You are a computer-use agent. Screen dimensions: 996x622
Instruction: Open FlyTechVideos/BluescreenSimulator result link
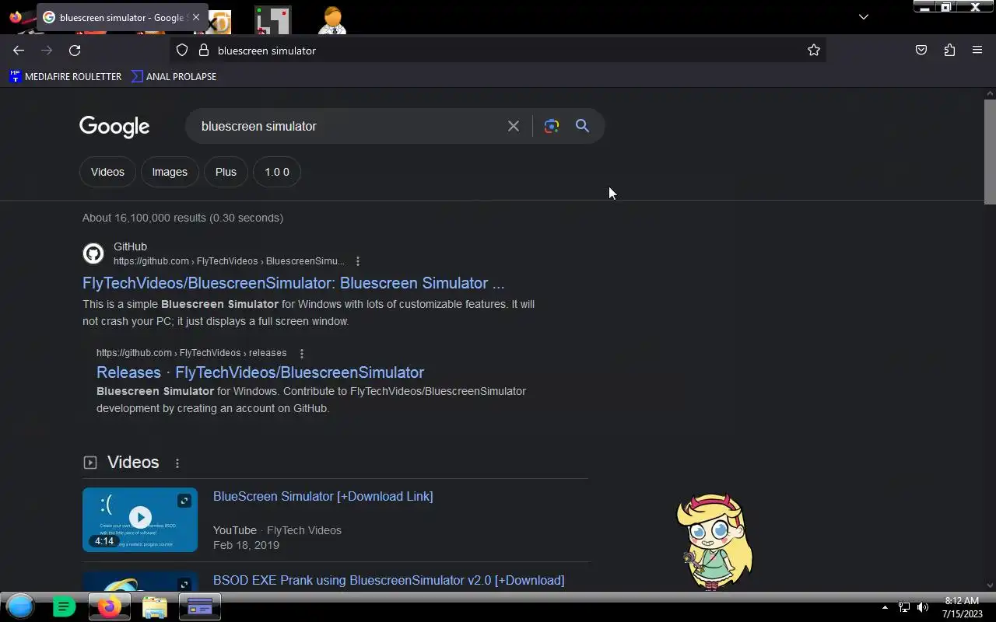tap(293, 283)
